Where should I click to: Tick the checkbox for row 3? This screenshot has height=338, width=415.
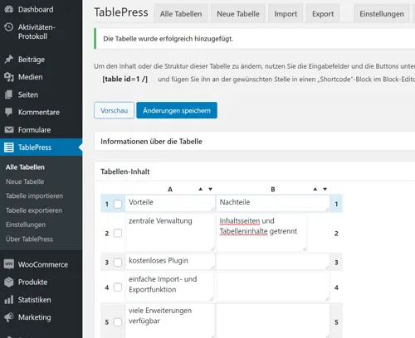[118, 262]
